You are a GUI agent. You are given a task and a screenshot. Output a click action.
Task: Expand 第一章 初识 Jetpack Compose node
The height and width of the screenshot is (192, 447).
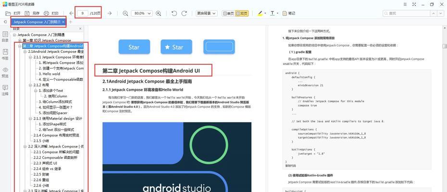(x=20, y=40)
